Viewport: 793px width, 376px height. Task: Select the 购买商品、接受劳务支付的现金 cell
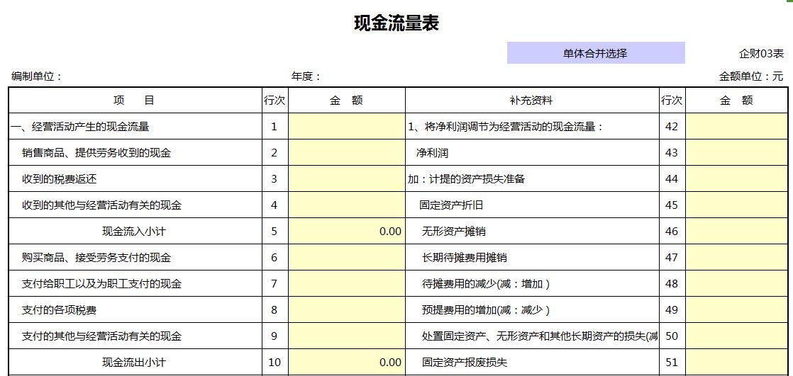click(x=135, y=258)
